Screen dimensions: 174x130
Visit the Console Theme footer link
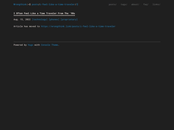[x=49, y=45]
